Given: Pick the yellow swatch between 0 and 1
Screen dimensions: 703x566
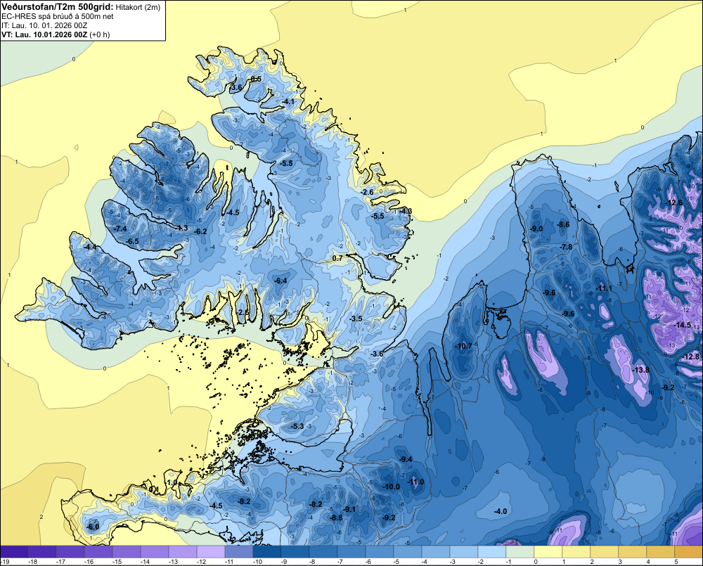Looking at the screenshot, I should [548, 552].
